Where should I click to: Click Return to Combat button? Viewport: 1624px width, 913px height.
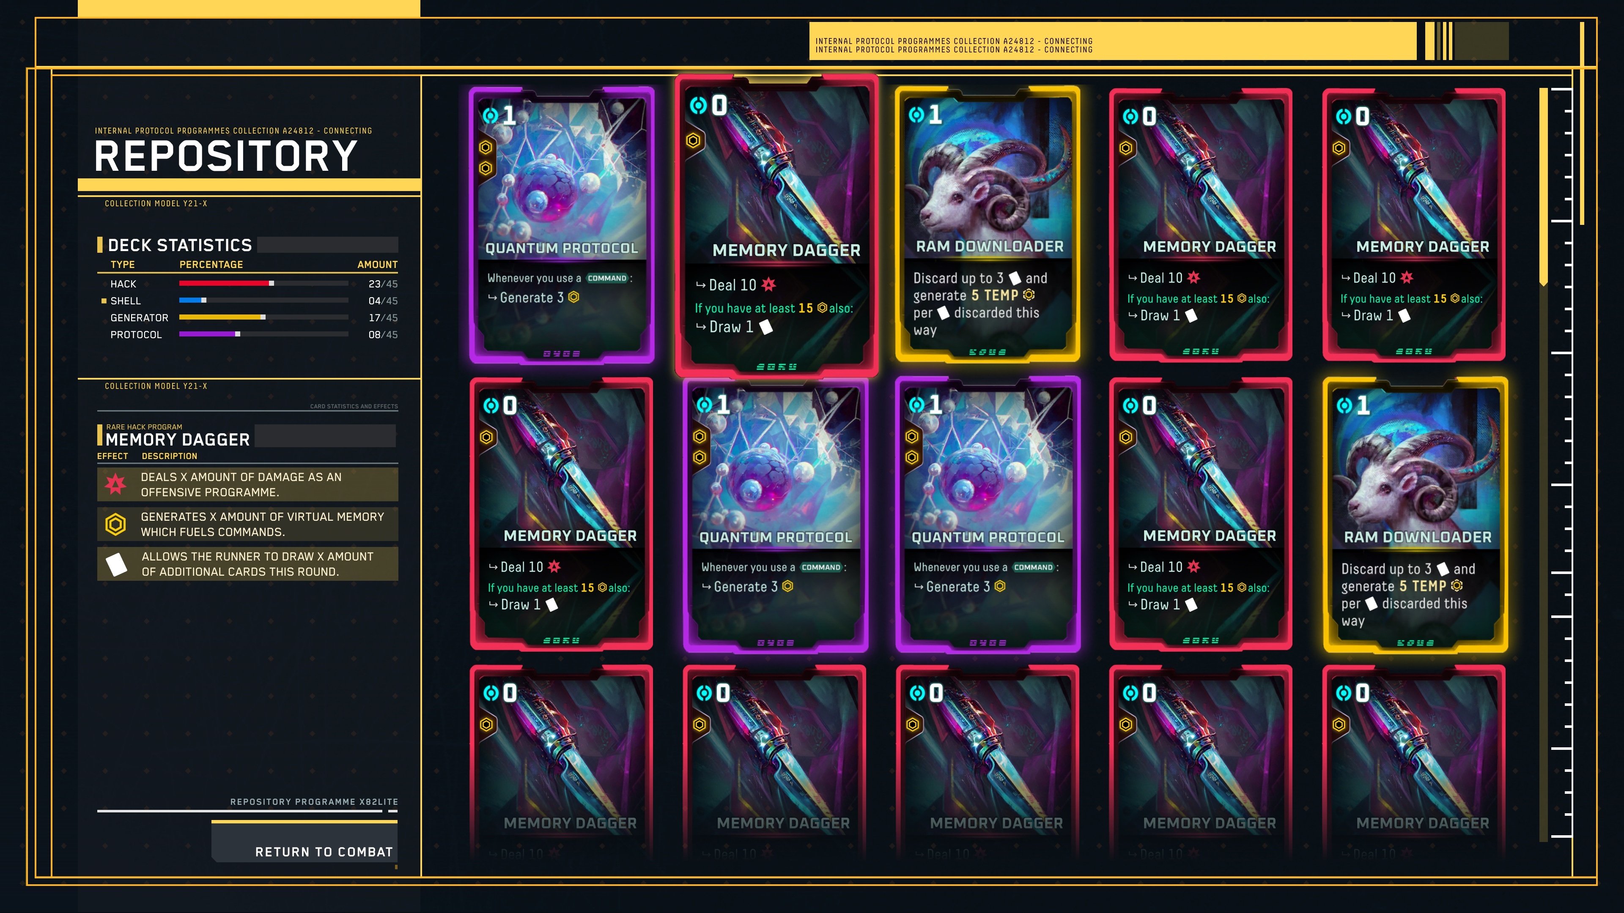pos(304,843)
